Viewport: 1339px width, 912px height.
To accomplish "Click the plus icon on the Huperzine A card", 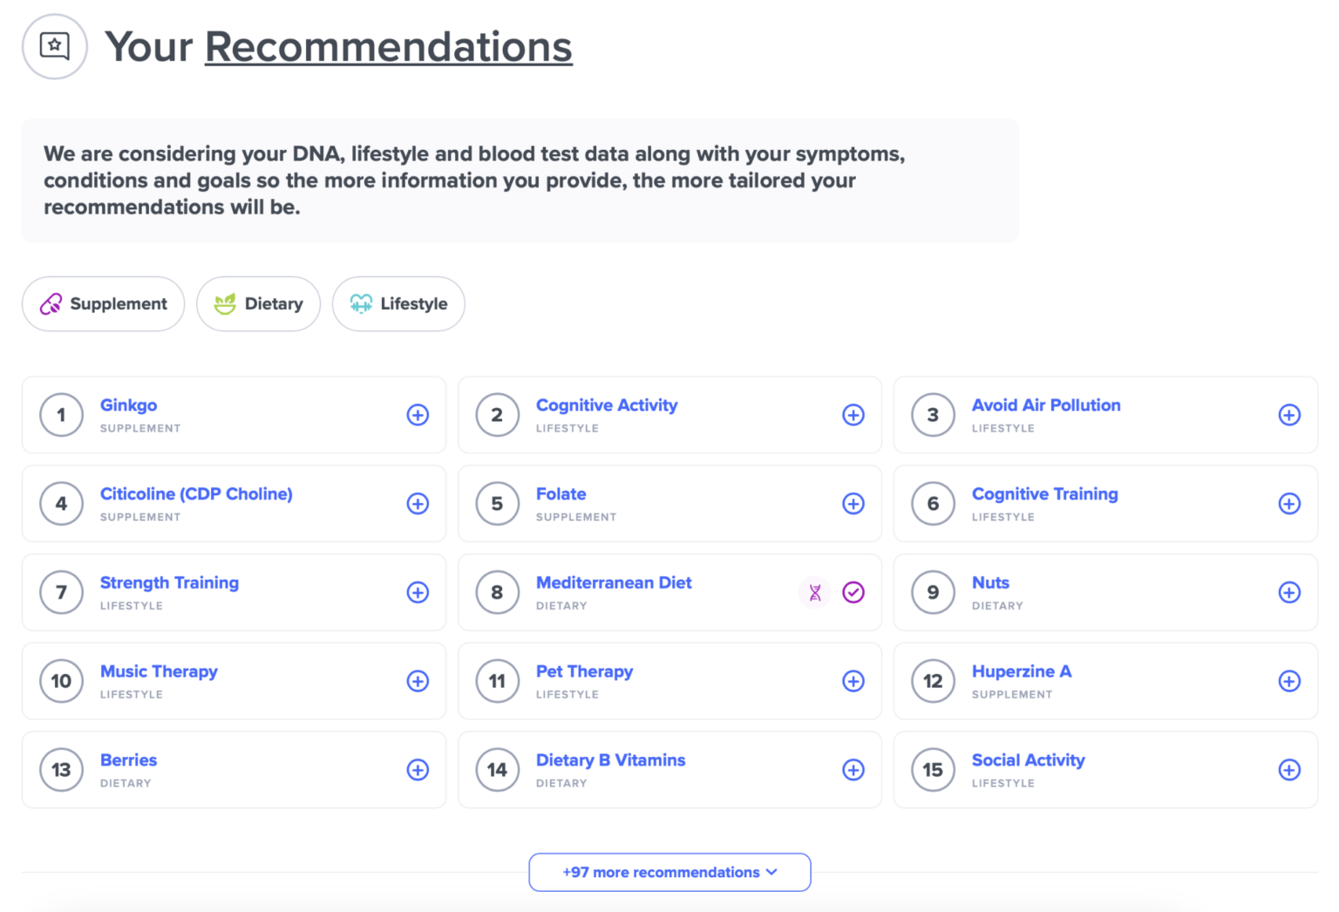I will pos(1289,681).
